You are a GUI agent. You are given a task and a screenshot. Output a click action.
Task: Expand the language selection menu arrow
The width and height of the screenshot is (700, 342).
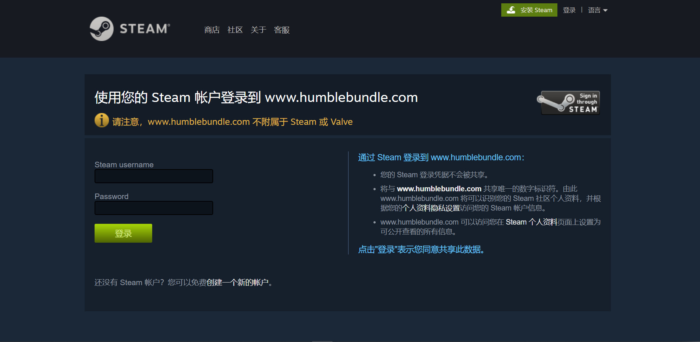pos(606,10)
